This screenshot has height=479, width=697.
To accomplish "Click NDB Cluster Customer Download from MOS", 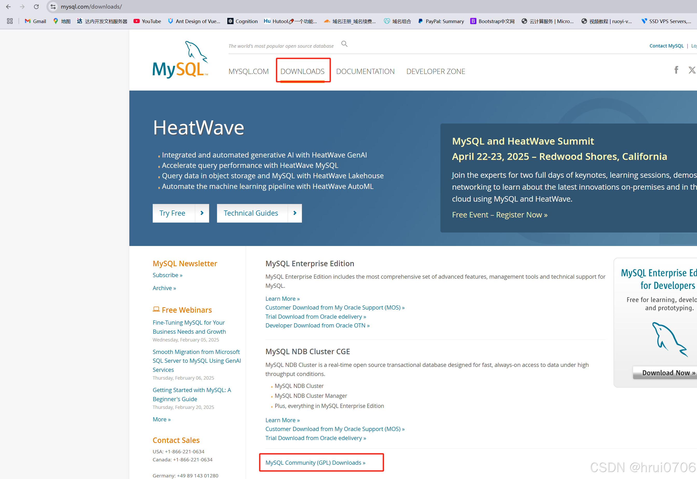I will click(x=335, y=429).
